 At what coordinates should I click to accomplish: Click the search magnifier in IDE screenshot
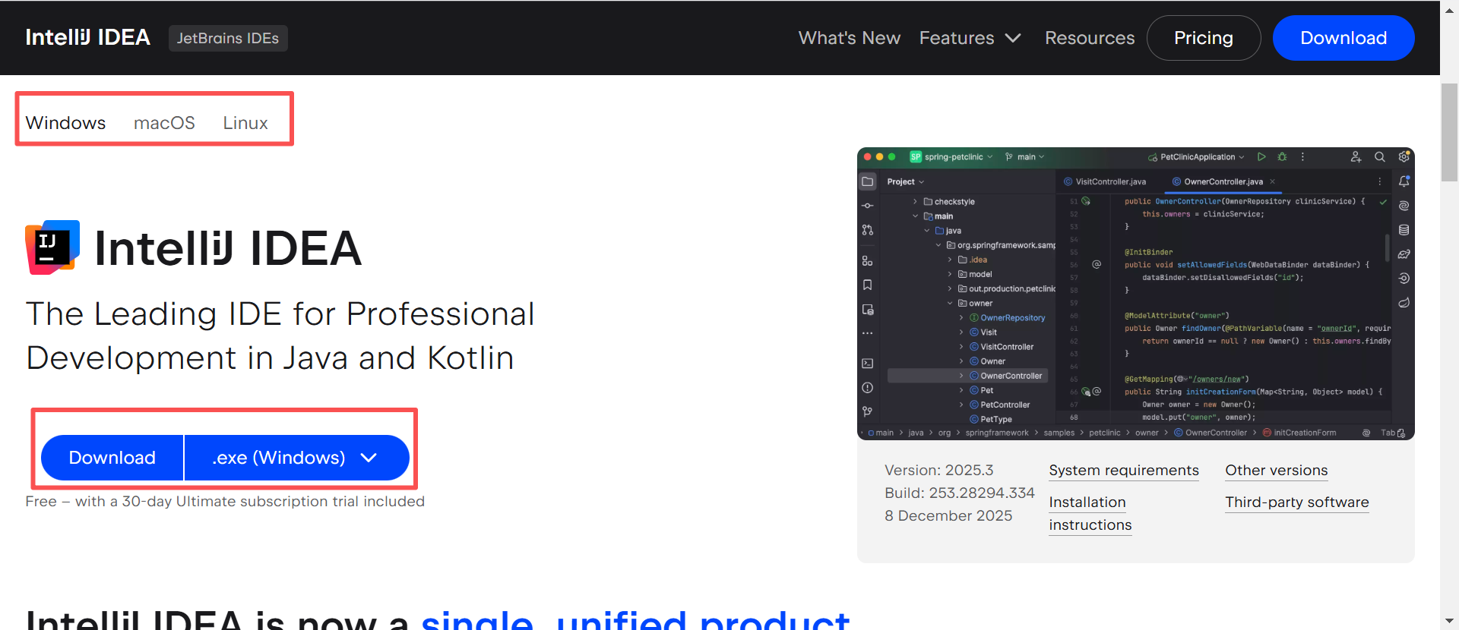[1379, 157]
